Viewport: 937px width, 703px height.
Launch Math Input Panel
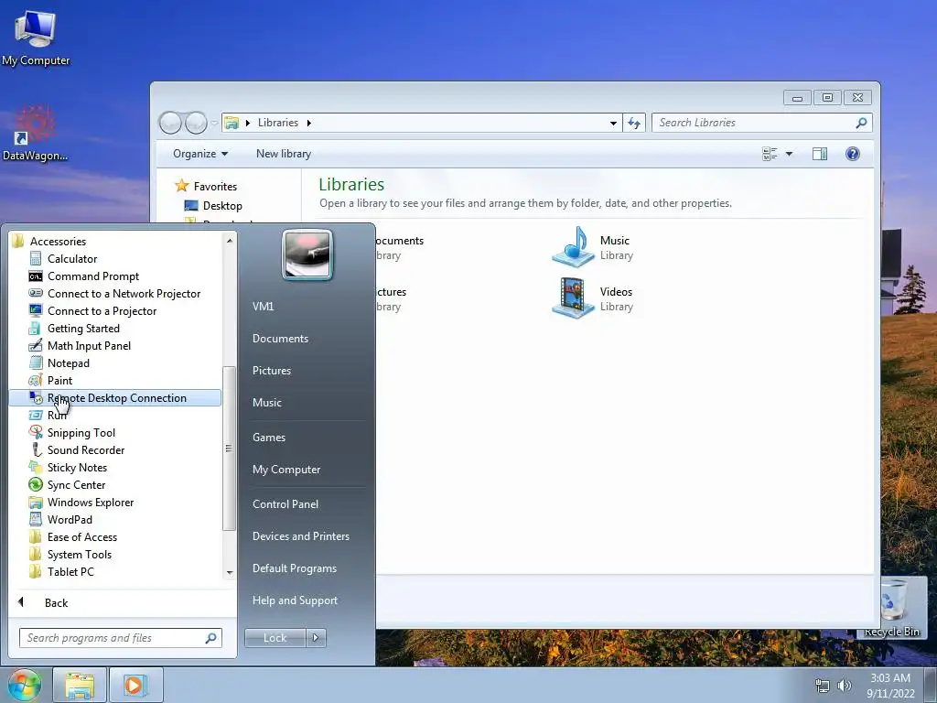(89, 345)
